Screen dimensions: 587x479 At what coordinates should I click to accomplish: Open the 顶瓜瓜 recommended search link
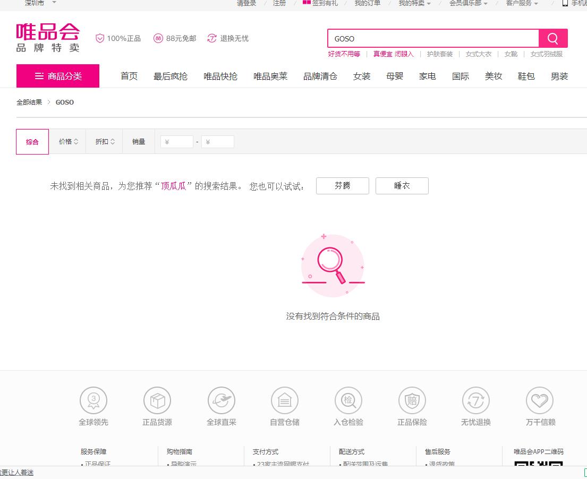point(173,186)
